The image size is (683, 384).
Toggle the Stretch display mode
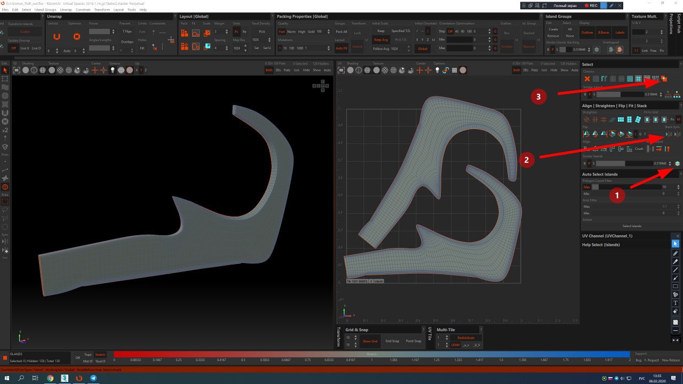pos(100,354)
